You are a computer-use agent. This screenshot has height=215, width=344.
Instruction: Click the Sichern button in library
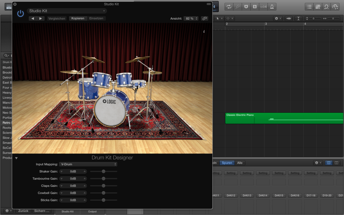[x=42, y=211]
